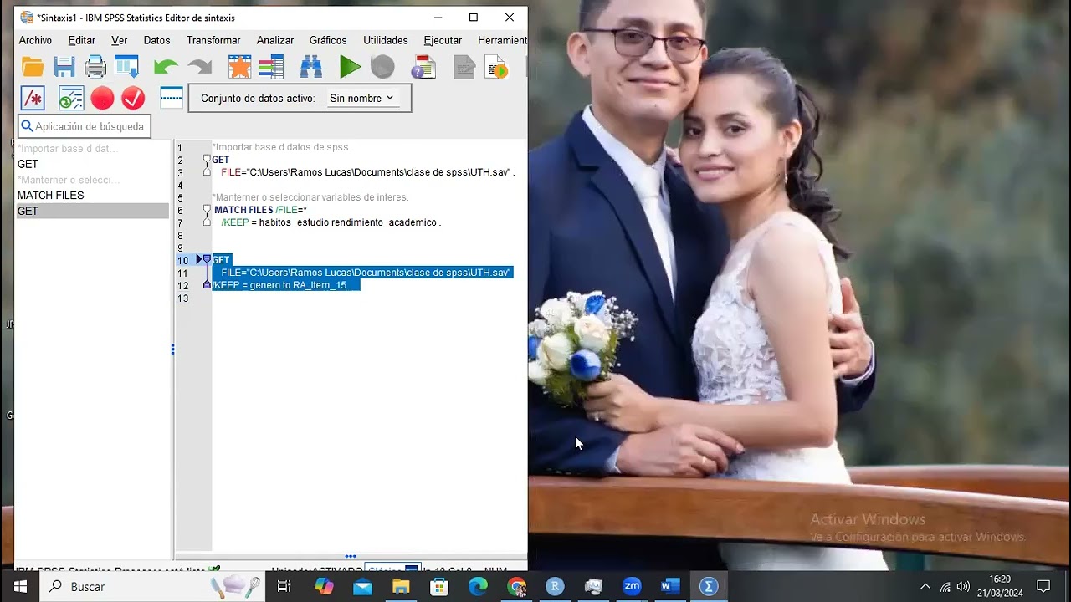Redo with the gray arrow icon
1071x602 pixels.
coord(200,68)
